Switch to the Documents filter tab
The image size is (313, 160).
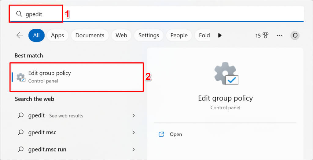click(x=90, y=35)
